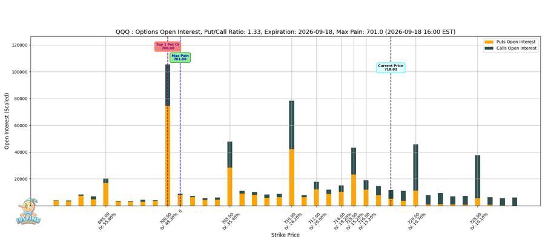Click the "Strike Price" x-axis label
Viewport: 545px width, 242px height.
pos(285,235)
